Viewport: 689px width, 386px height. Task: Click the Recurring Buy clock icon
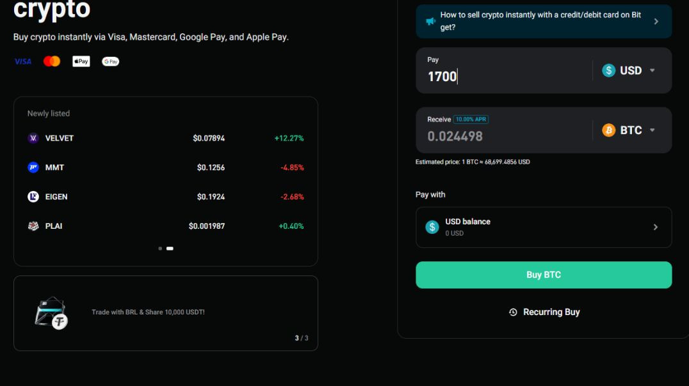[x=513, y=312]
